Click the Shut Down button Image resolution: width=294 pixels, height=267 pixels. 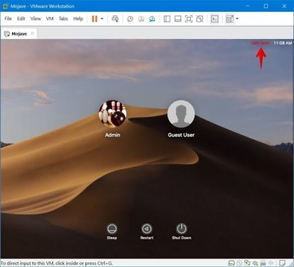pos(182,232)
